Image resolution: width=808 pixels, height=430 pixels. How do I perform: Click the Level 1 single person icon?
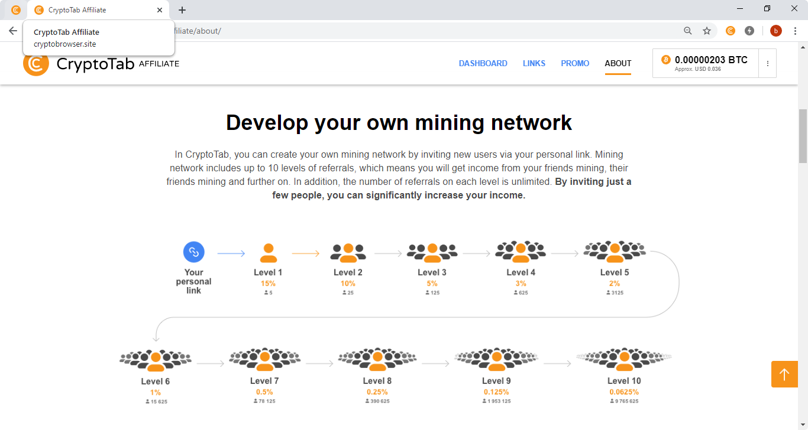tap(269, 253)
